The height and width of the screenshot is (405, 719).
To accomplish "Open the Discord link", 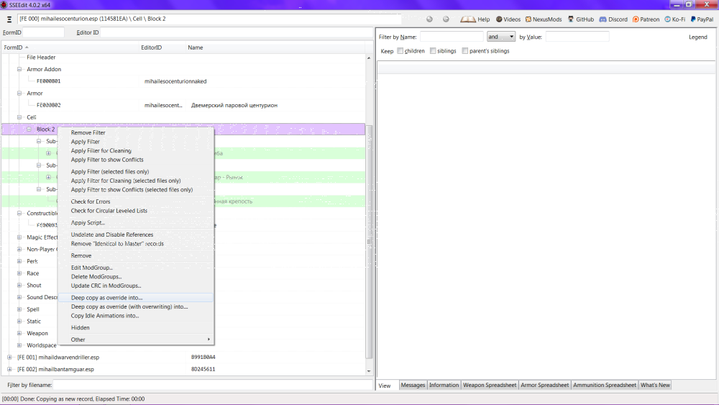I will click(x=613, y=19).
